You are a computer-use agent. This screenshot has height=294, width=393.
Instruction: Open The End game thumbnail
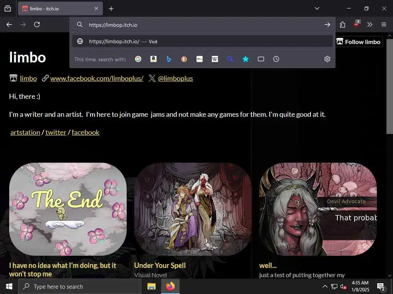coord(68,209)
